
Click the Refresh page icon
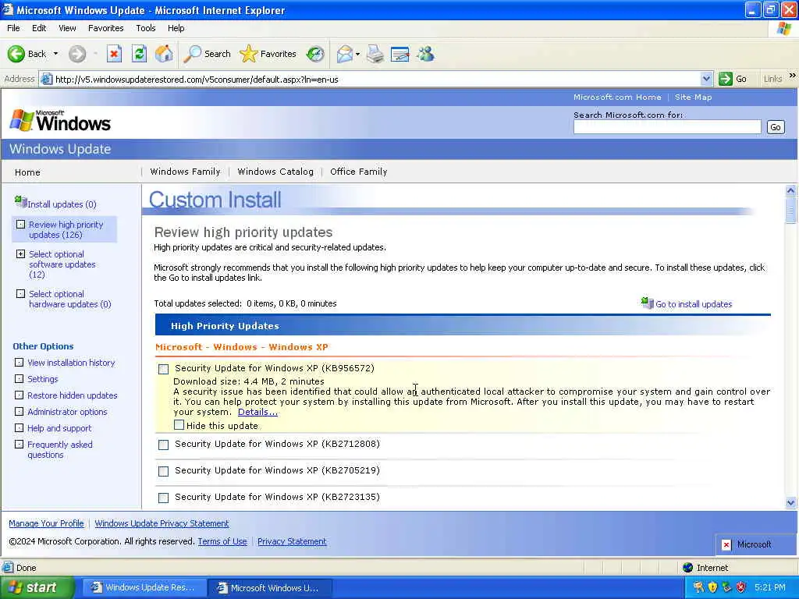click(139, 54)
